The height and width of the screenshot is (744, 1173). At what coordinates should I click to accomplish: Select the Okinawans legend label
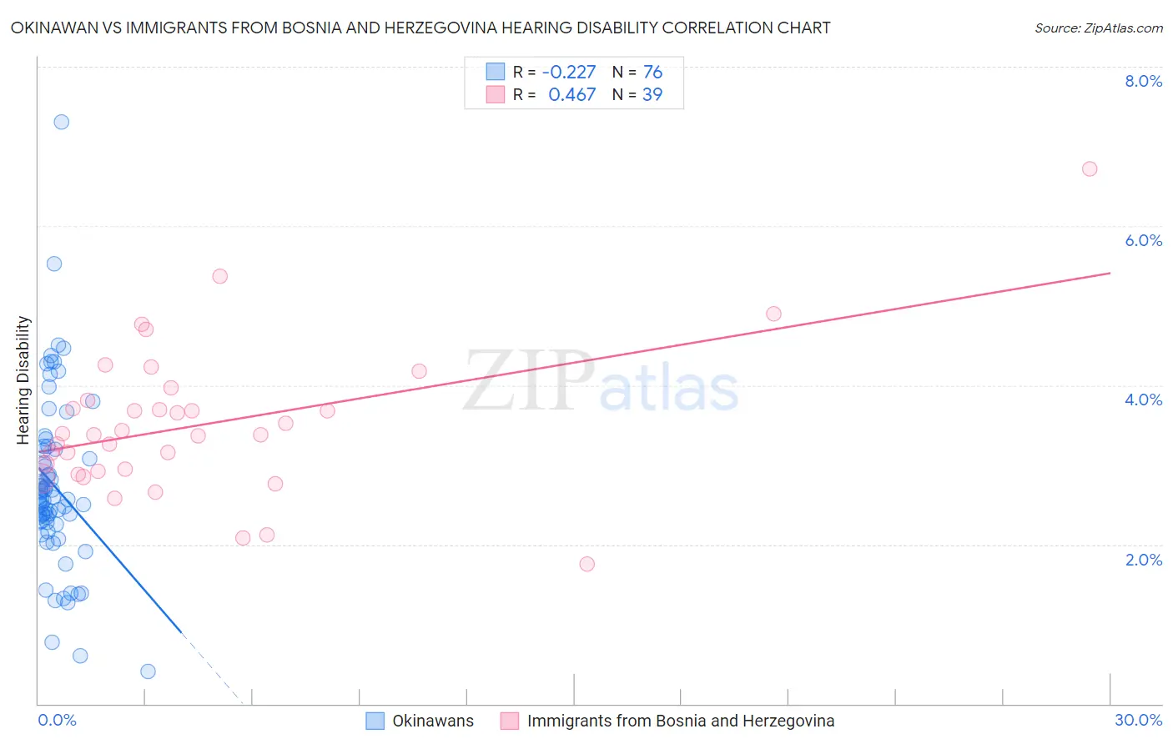433,721
